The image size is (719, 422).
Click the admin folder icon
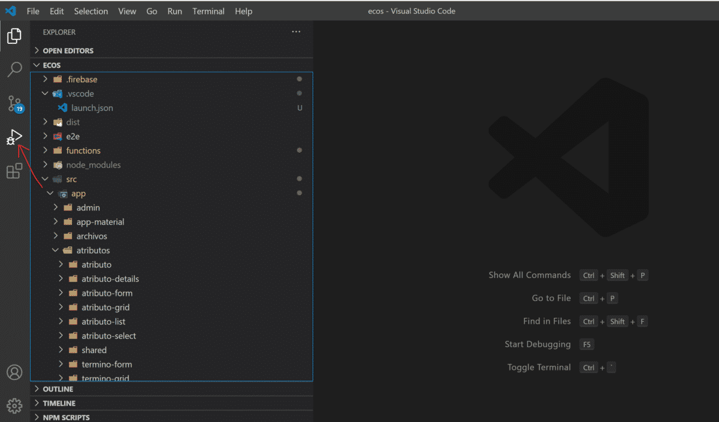pos(68,207)
